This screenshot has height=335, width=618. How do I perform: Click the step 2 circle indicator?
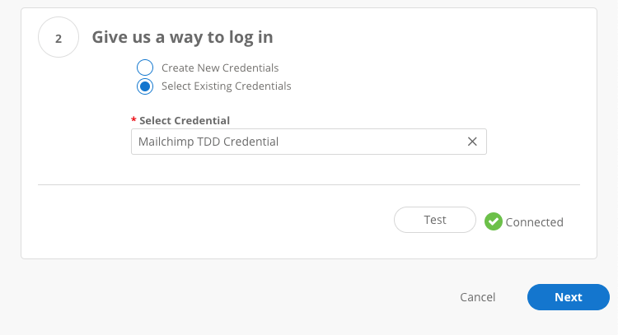59,37
